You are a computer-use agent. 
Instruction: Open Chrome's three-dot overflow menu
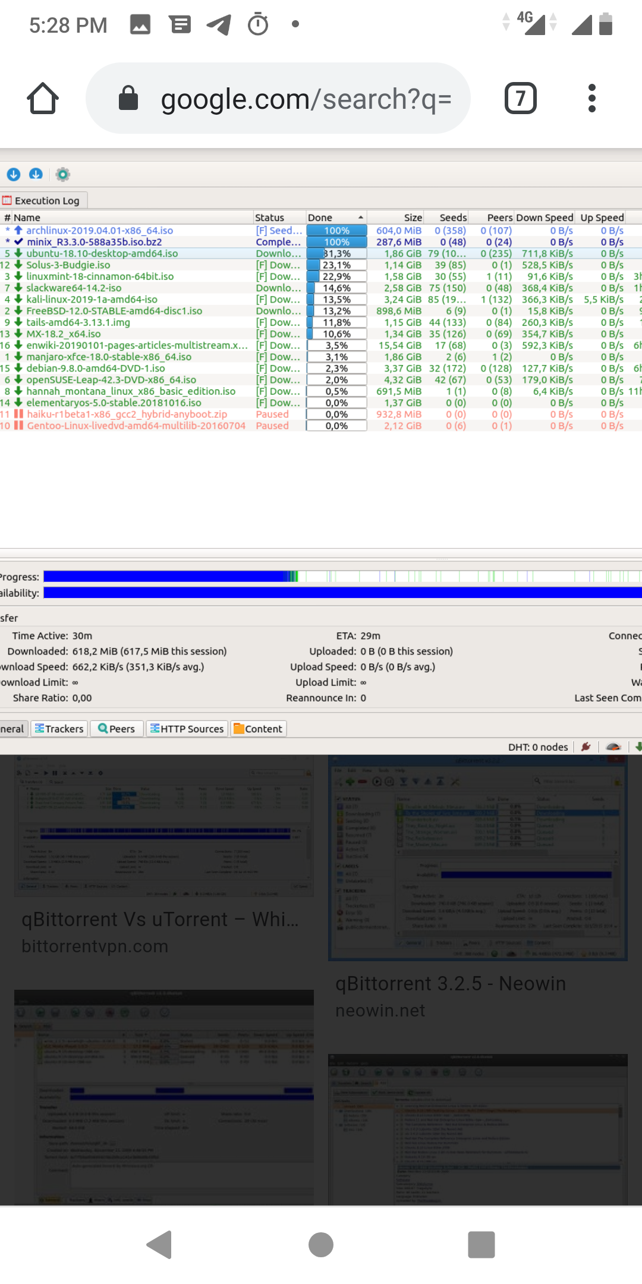[x=591, y=98]
